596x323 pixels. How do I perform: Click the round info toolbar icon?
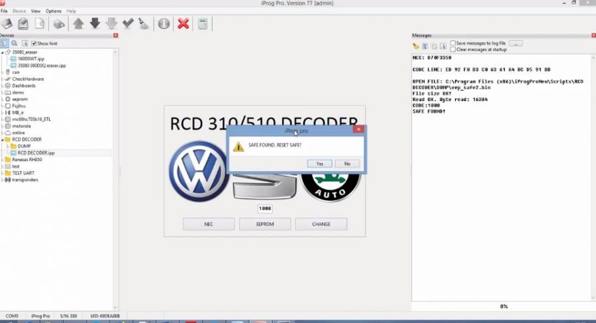click(x=164, y=24)
